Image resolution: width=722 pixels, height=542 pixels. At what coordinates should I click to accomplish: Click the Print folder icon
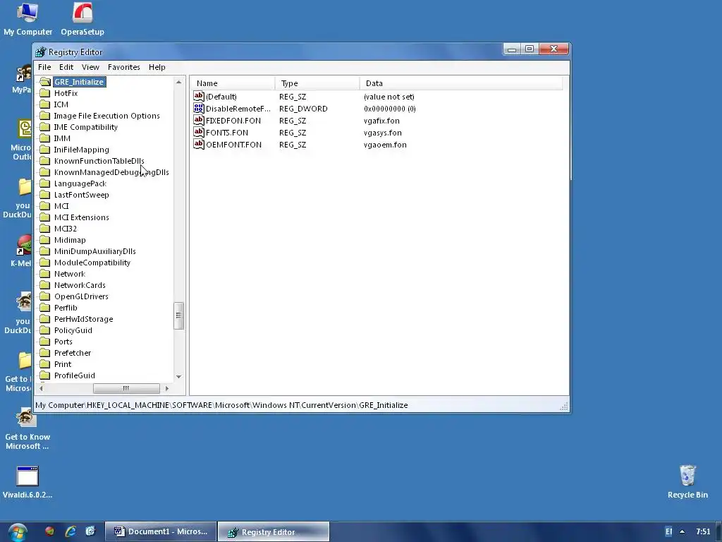click(44, 364)
